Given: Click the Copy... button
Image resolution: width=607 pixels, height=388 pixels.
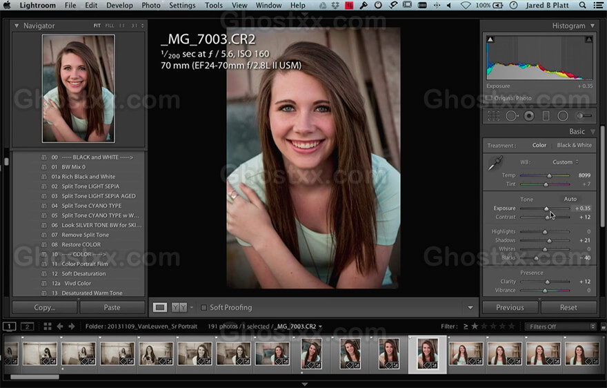Looking at the screenshot, I should (x=45, y=307).
